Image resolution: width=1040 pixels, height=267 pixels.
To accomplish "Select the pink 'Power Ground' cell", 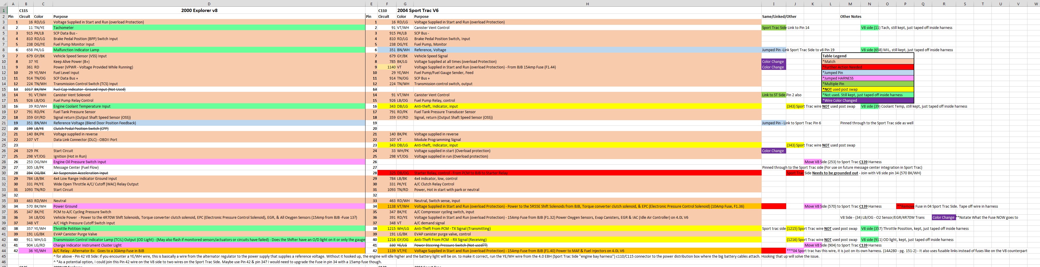I will click(209, 206).
